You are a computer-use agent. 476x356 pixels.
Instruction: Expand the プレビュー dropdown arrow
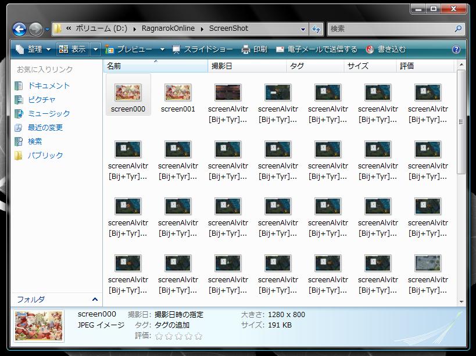click(162, 49)
